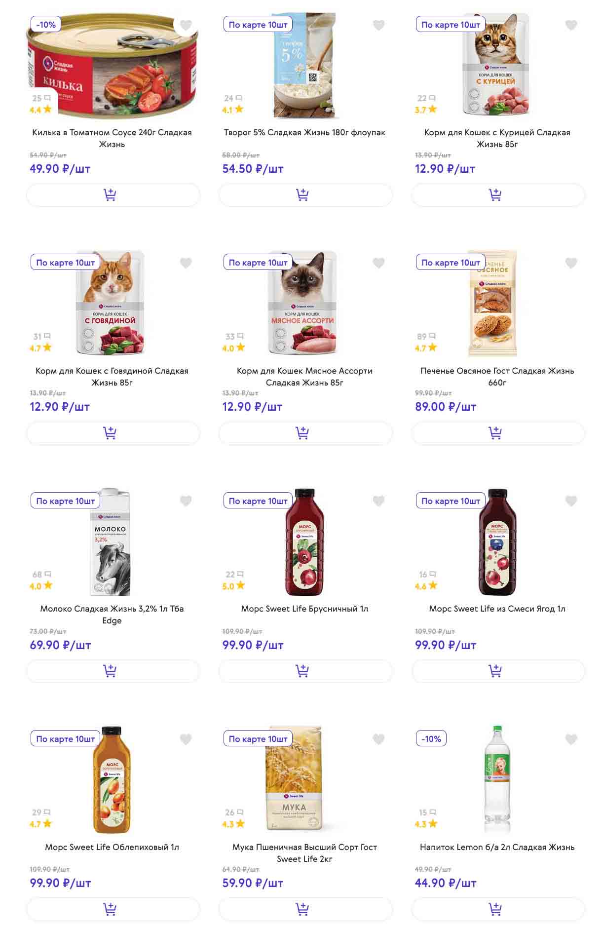
Task: Open Морс Sweet Life из Смеси Ягод link
Action: point(497,609)
